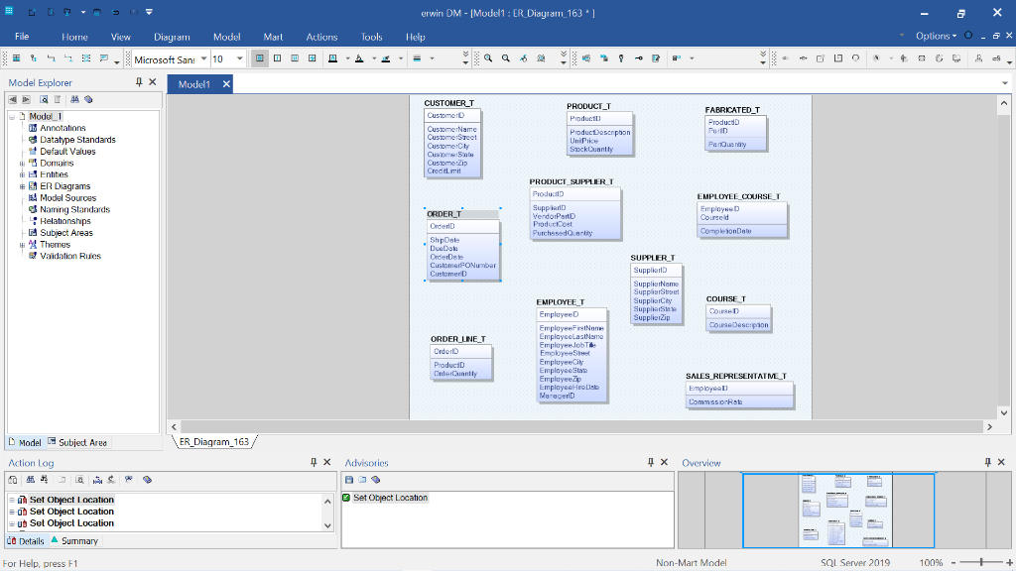Image resolution: width=1016 pixels, height=571 pixels.
Task: Click the Undo icon in quick access toolbar
Action: (x=115, y=13)
